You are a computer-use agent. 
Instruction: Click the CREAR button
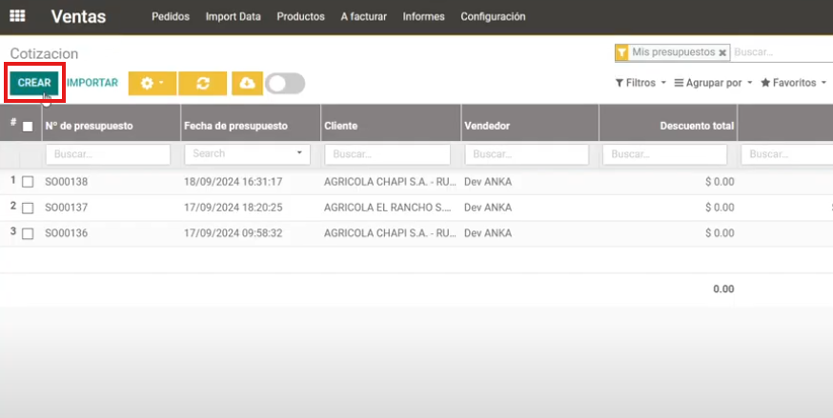34,83
